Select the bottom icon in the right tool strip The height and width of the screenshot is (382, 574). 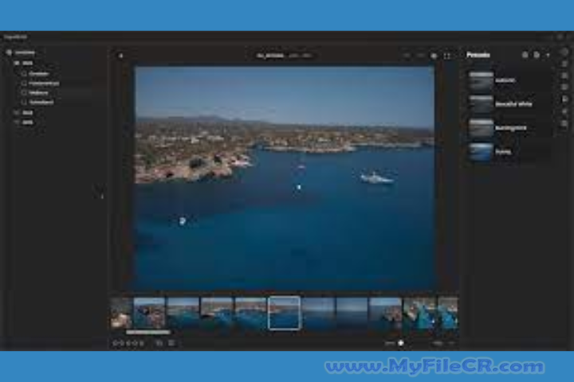click(564, 123)
